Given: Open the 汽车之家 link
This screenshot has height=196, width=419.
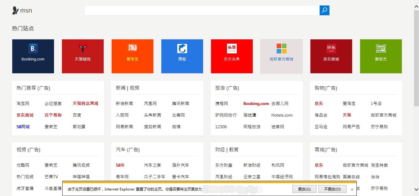Looking at the screenshot, I should [152, 165].
